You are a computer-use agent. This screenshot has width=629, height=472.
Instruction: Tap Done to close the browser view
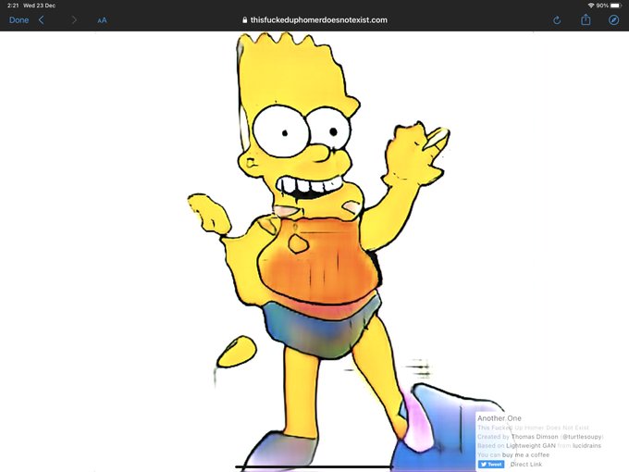coord(18,20)
